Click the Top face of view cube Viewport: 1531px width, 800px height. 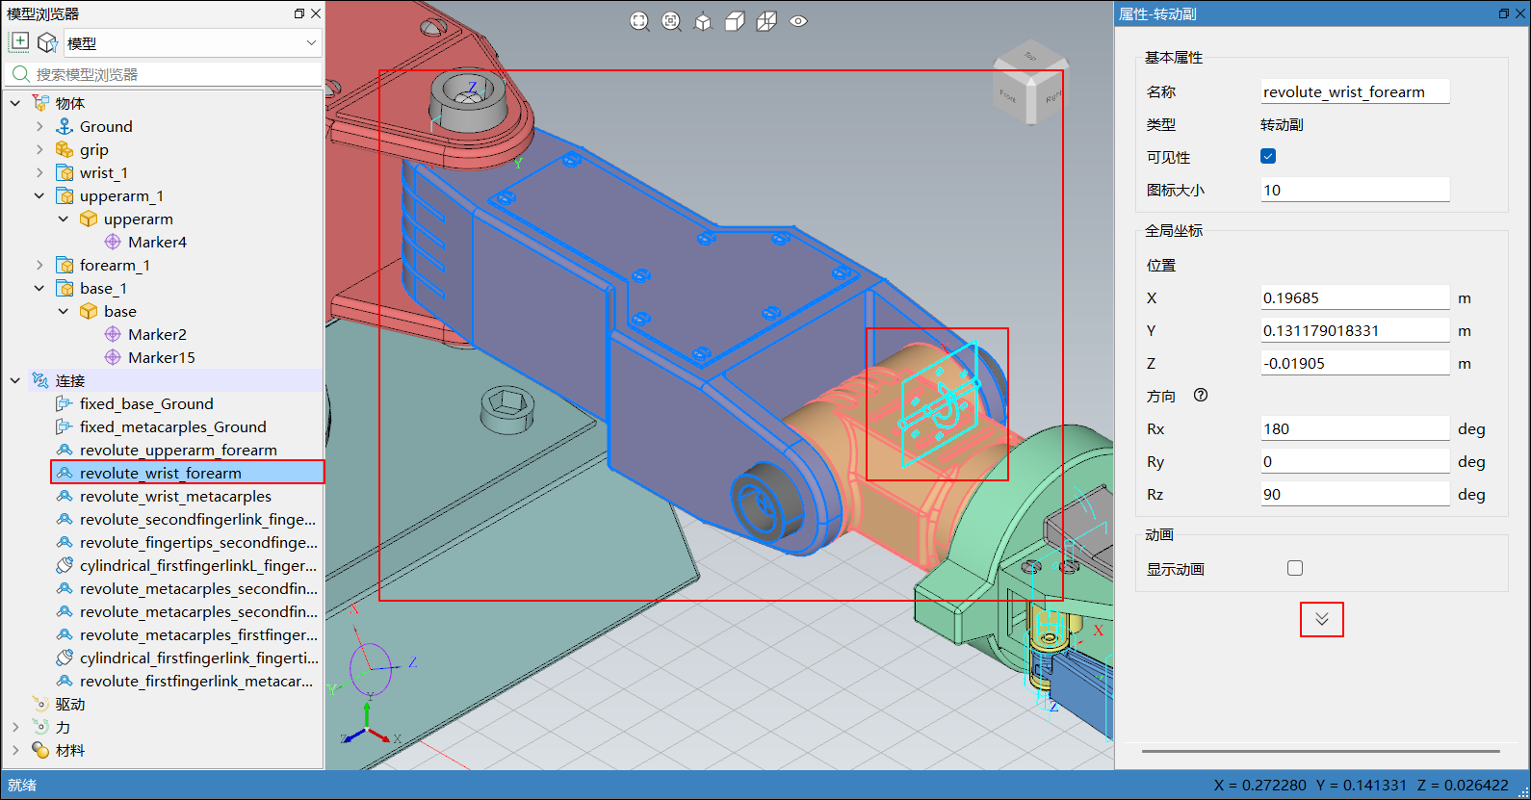click(1029, 57)
